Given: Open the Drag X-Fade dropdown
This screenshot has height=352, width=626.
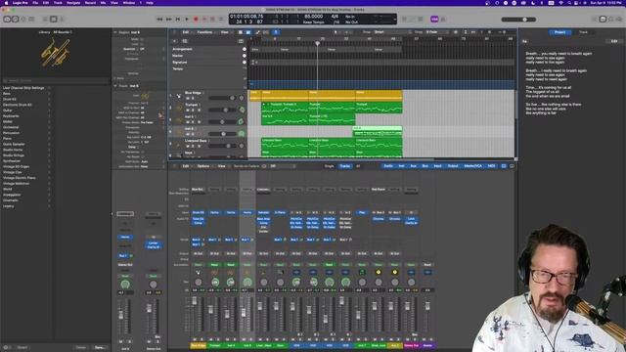Looking at the screenshot, I should pos(438,32).
